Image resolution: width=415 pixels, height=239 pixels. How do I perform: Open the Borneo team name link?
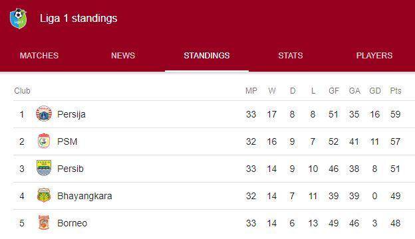point(72,223)
